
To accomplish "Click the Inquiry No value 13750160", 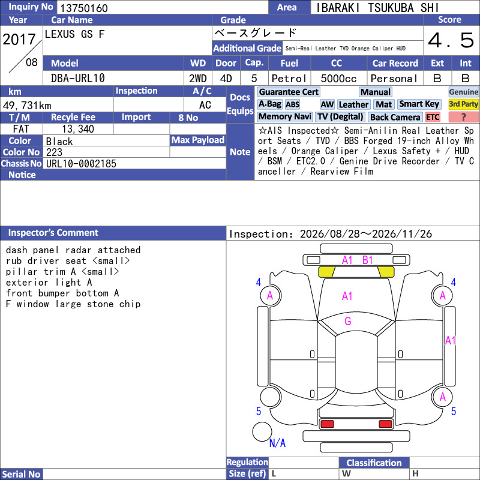I will point(84,8).
